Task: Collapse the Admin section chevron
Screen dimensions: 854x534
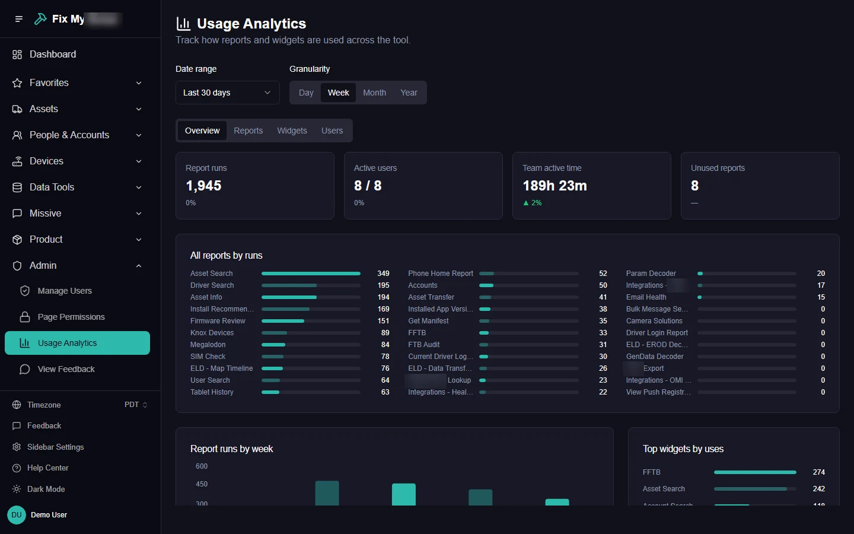Action: tap(139, 266)
